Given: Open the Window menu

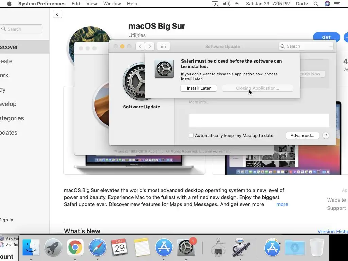Looking at the screenshot, I should coord(112,4).
